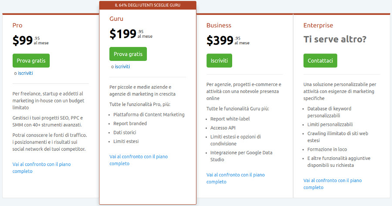Viewport: 392px width, 206px height.
Task: Open the Pro plan's full comparison link
Action: pos(41,168)
